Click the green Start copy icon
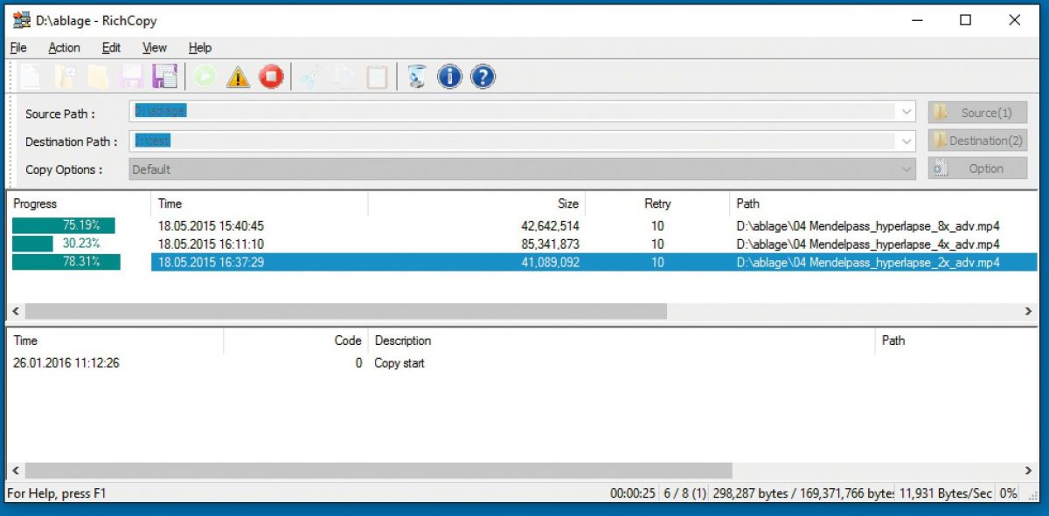 205,77
